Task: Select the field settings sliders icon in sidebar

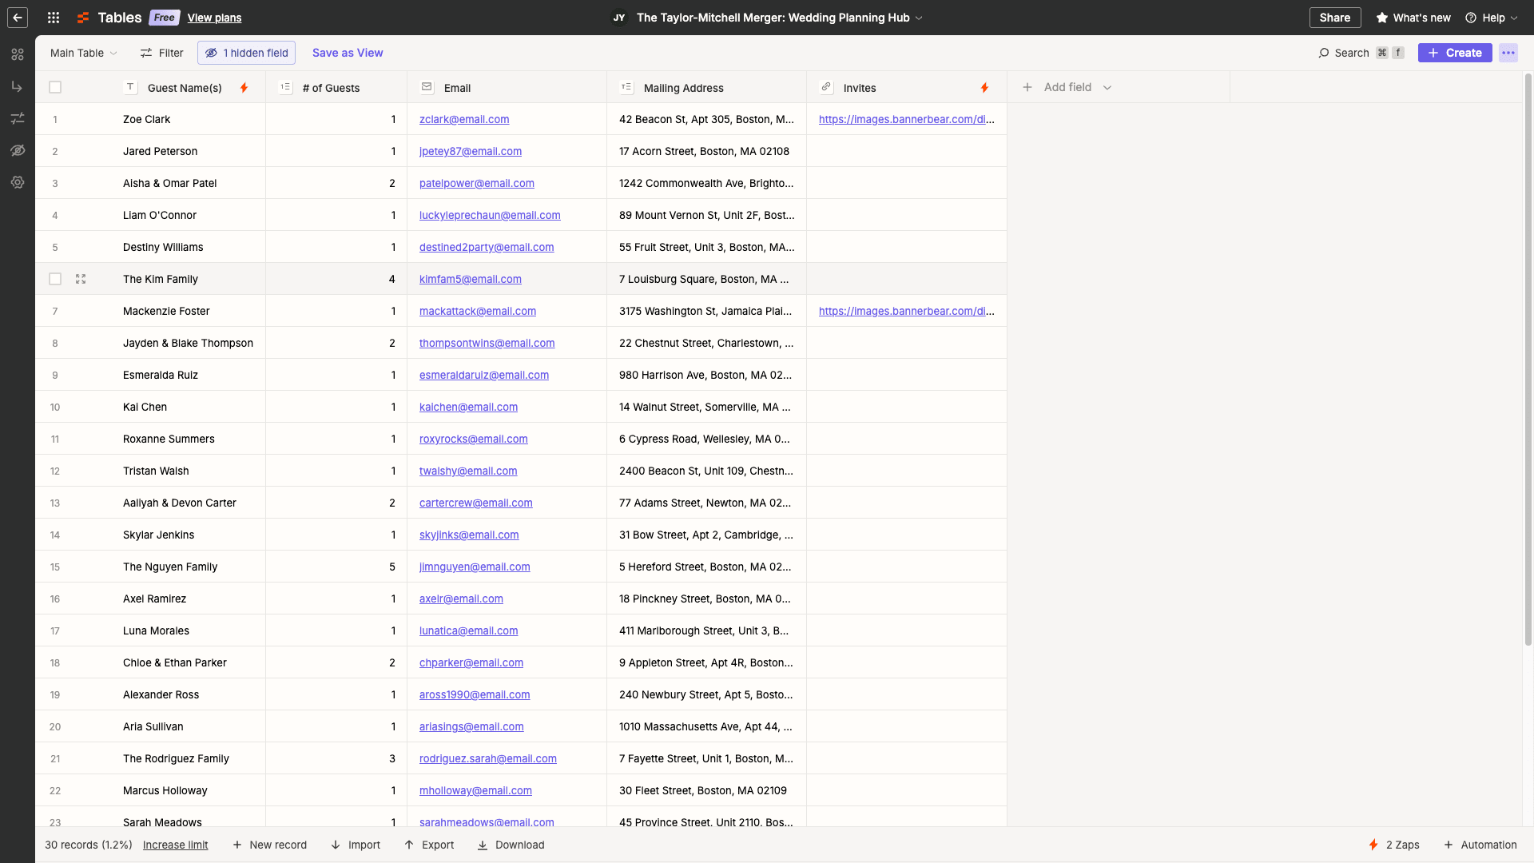Action: point(18,117)
